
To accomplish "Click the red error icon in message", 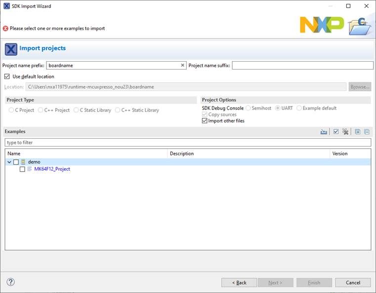I will (5, 29).
